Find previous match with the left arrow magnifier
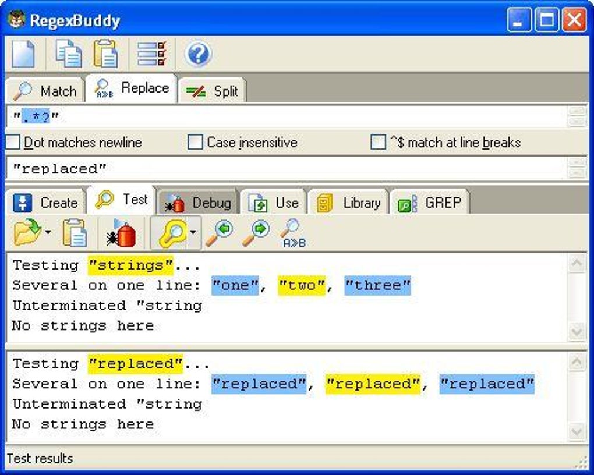Viewport: 594px width, 475px height. point(220,233)
